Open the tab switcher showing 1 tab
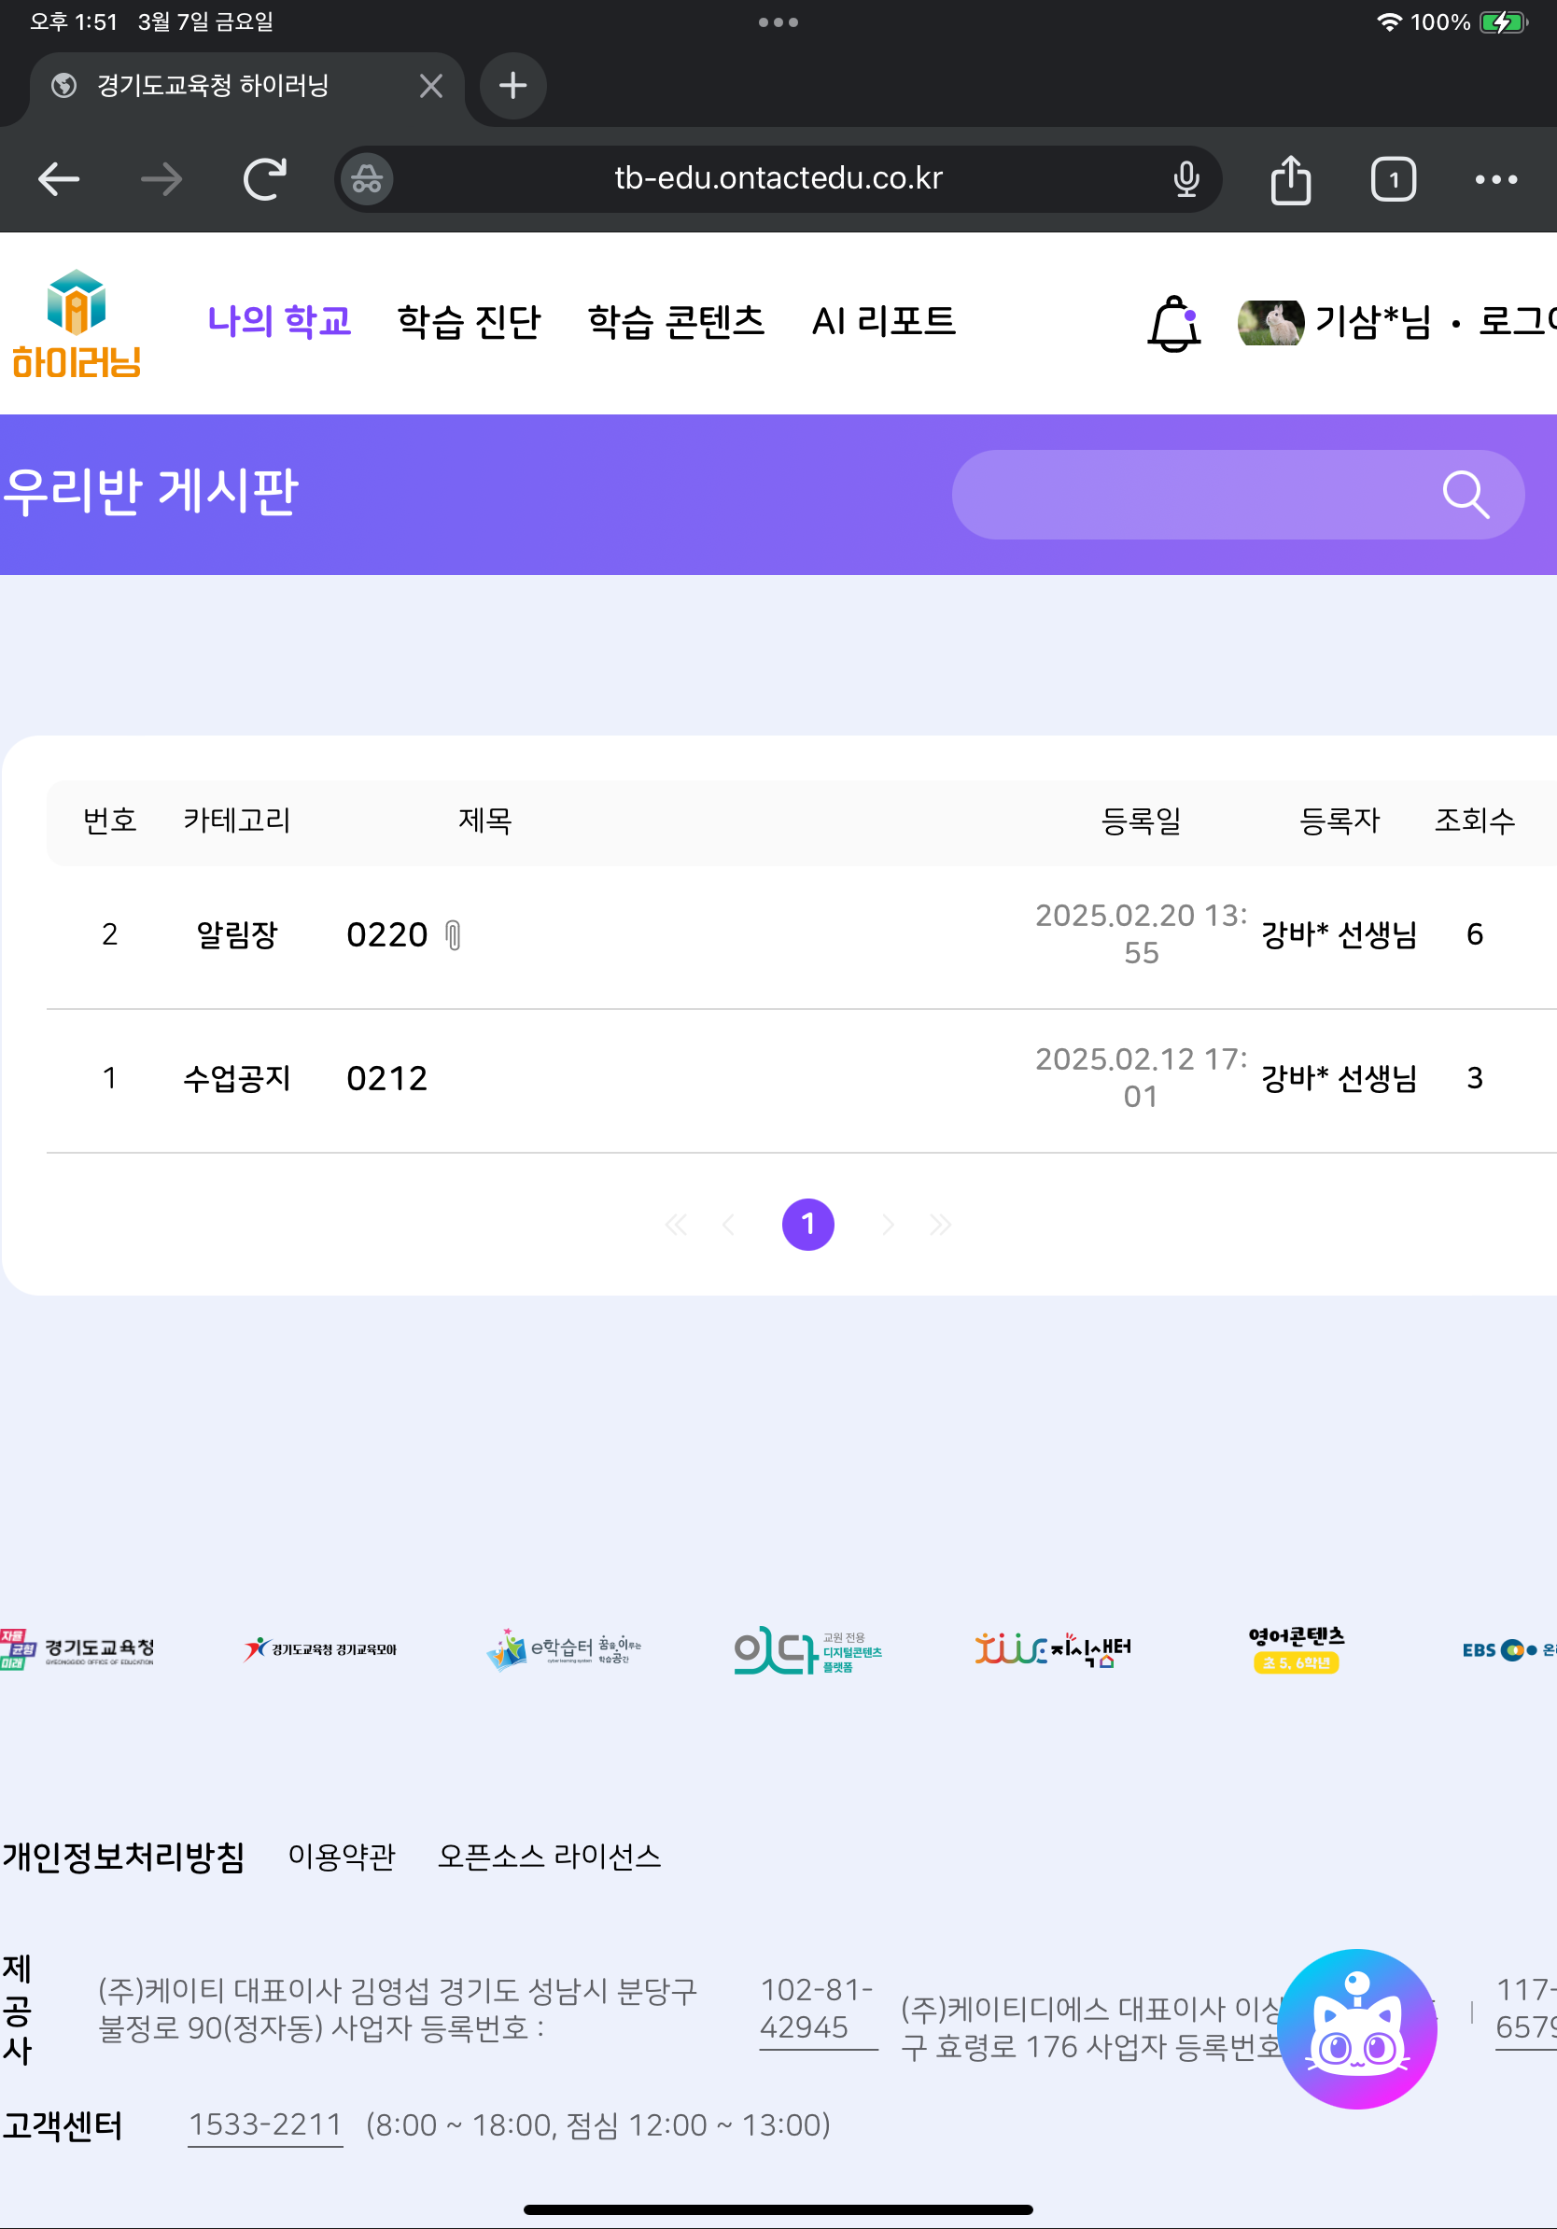 1393,179
